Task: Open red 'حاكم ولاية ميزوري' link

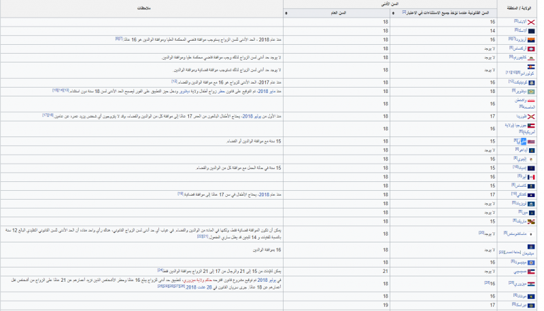Action: coord(197,280)
